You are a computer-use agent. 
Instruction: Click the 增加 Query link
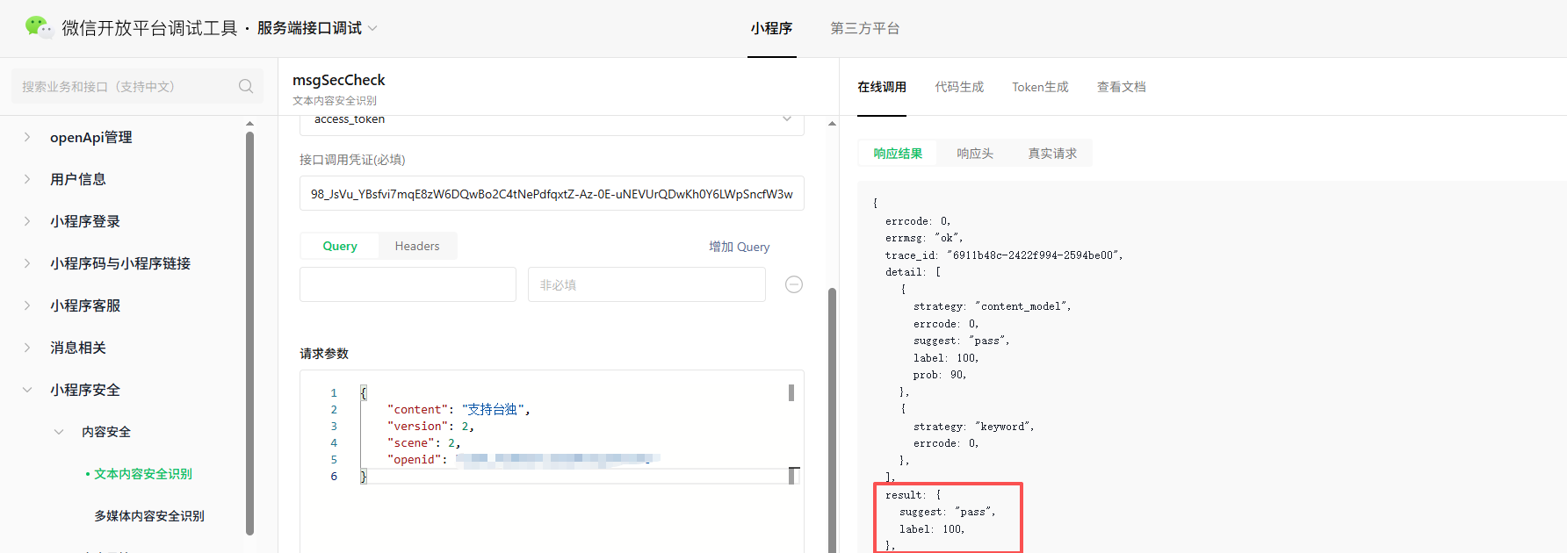[x=740, y=247]
